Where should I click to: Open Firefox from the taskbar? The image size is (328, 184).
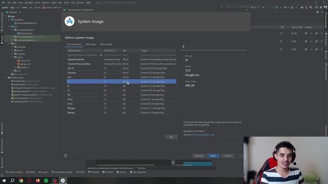[37, 180]
